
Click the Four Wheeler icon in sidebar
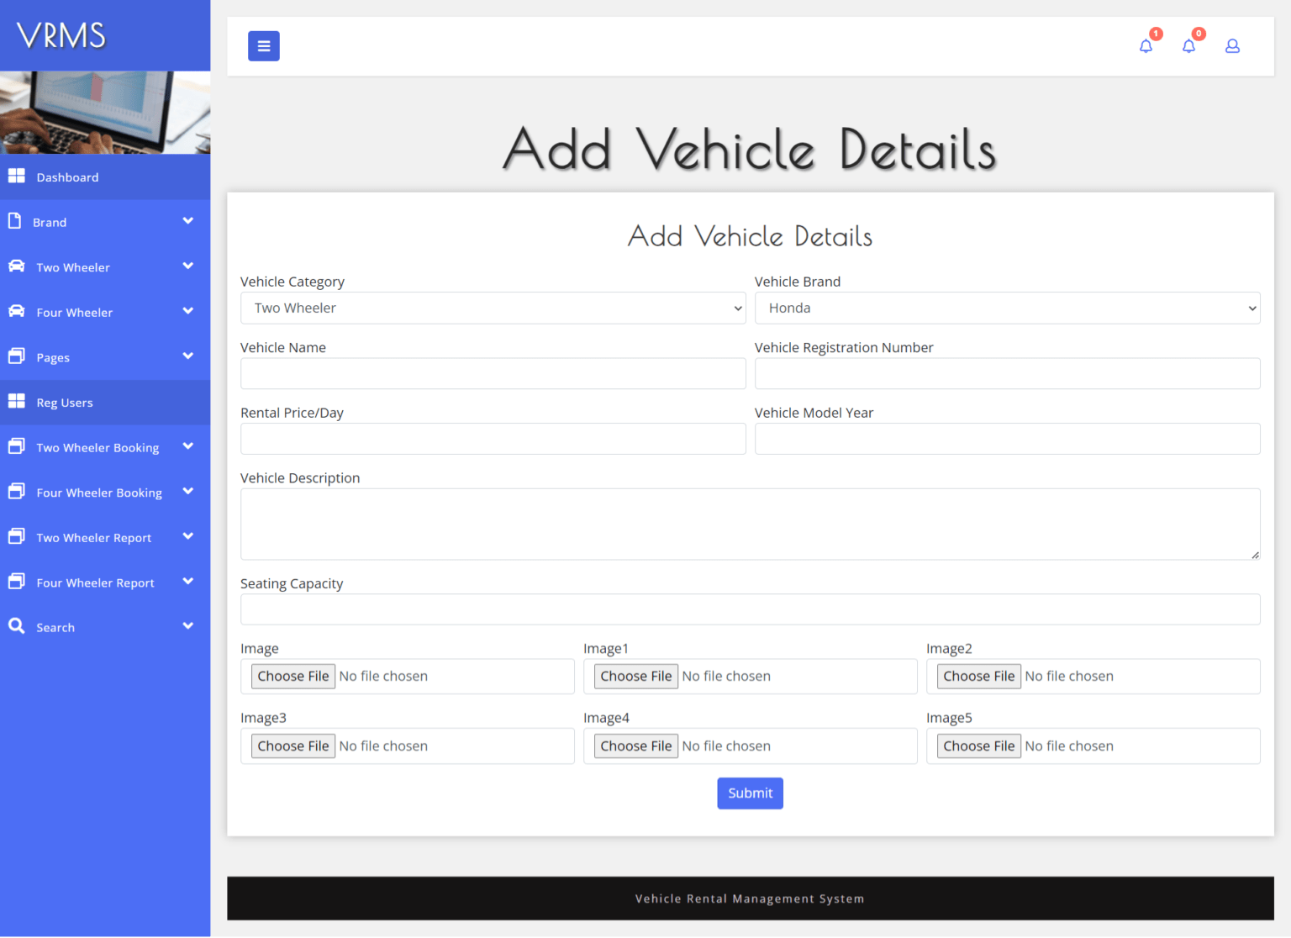17,311
